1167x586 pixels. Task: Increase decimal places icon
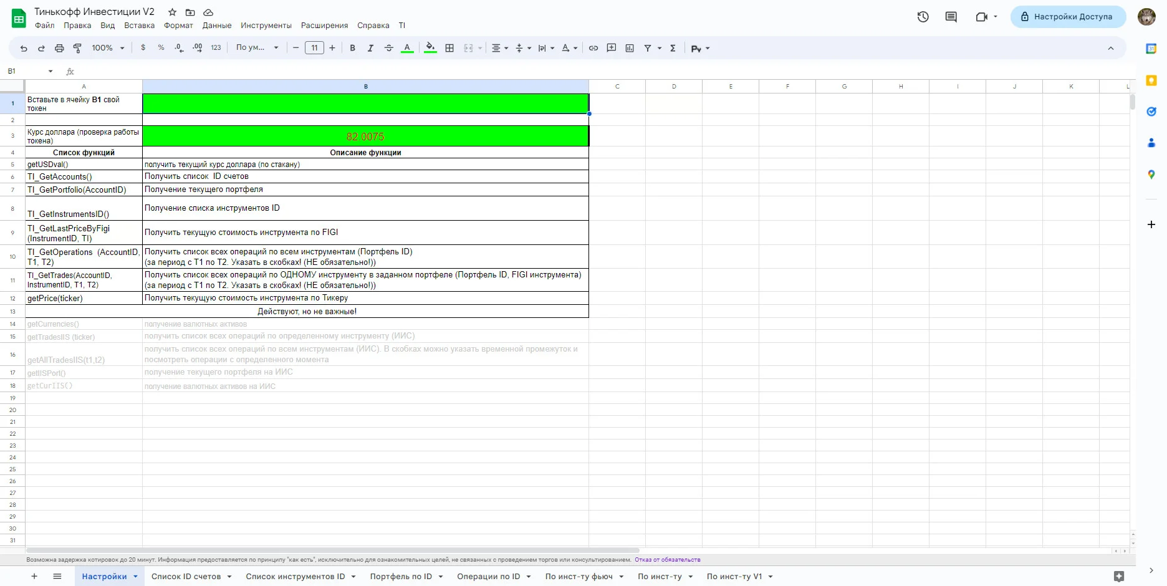coord(198,48)
